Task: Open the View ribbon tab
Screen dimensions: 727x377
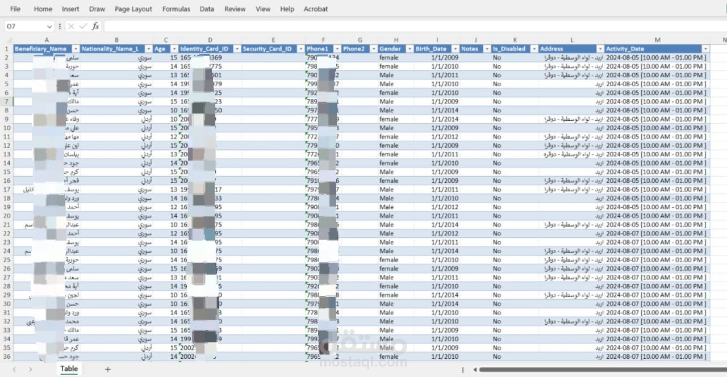Action: [263, 9]
